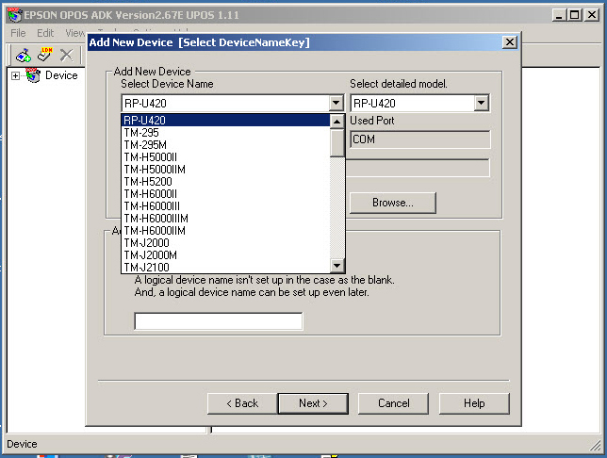Choose TM-J2000M in the device list
The image size is (607, 458).
click(x=225, y=255)
